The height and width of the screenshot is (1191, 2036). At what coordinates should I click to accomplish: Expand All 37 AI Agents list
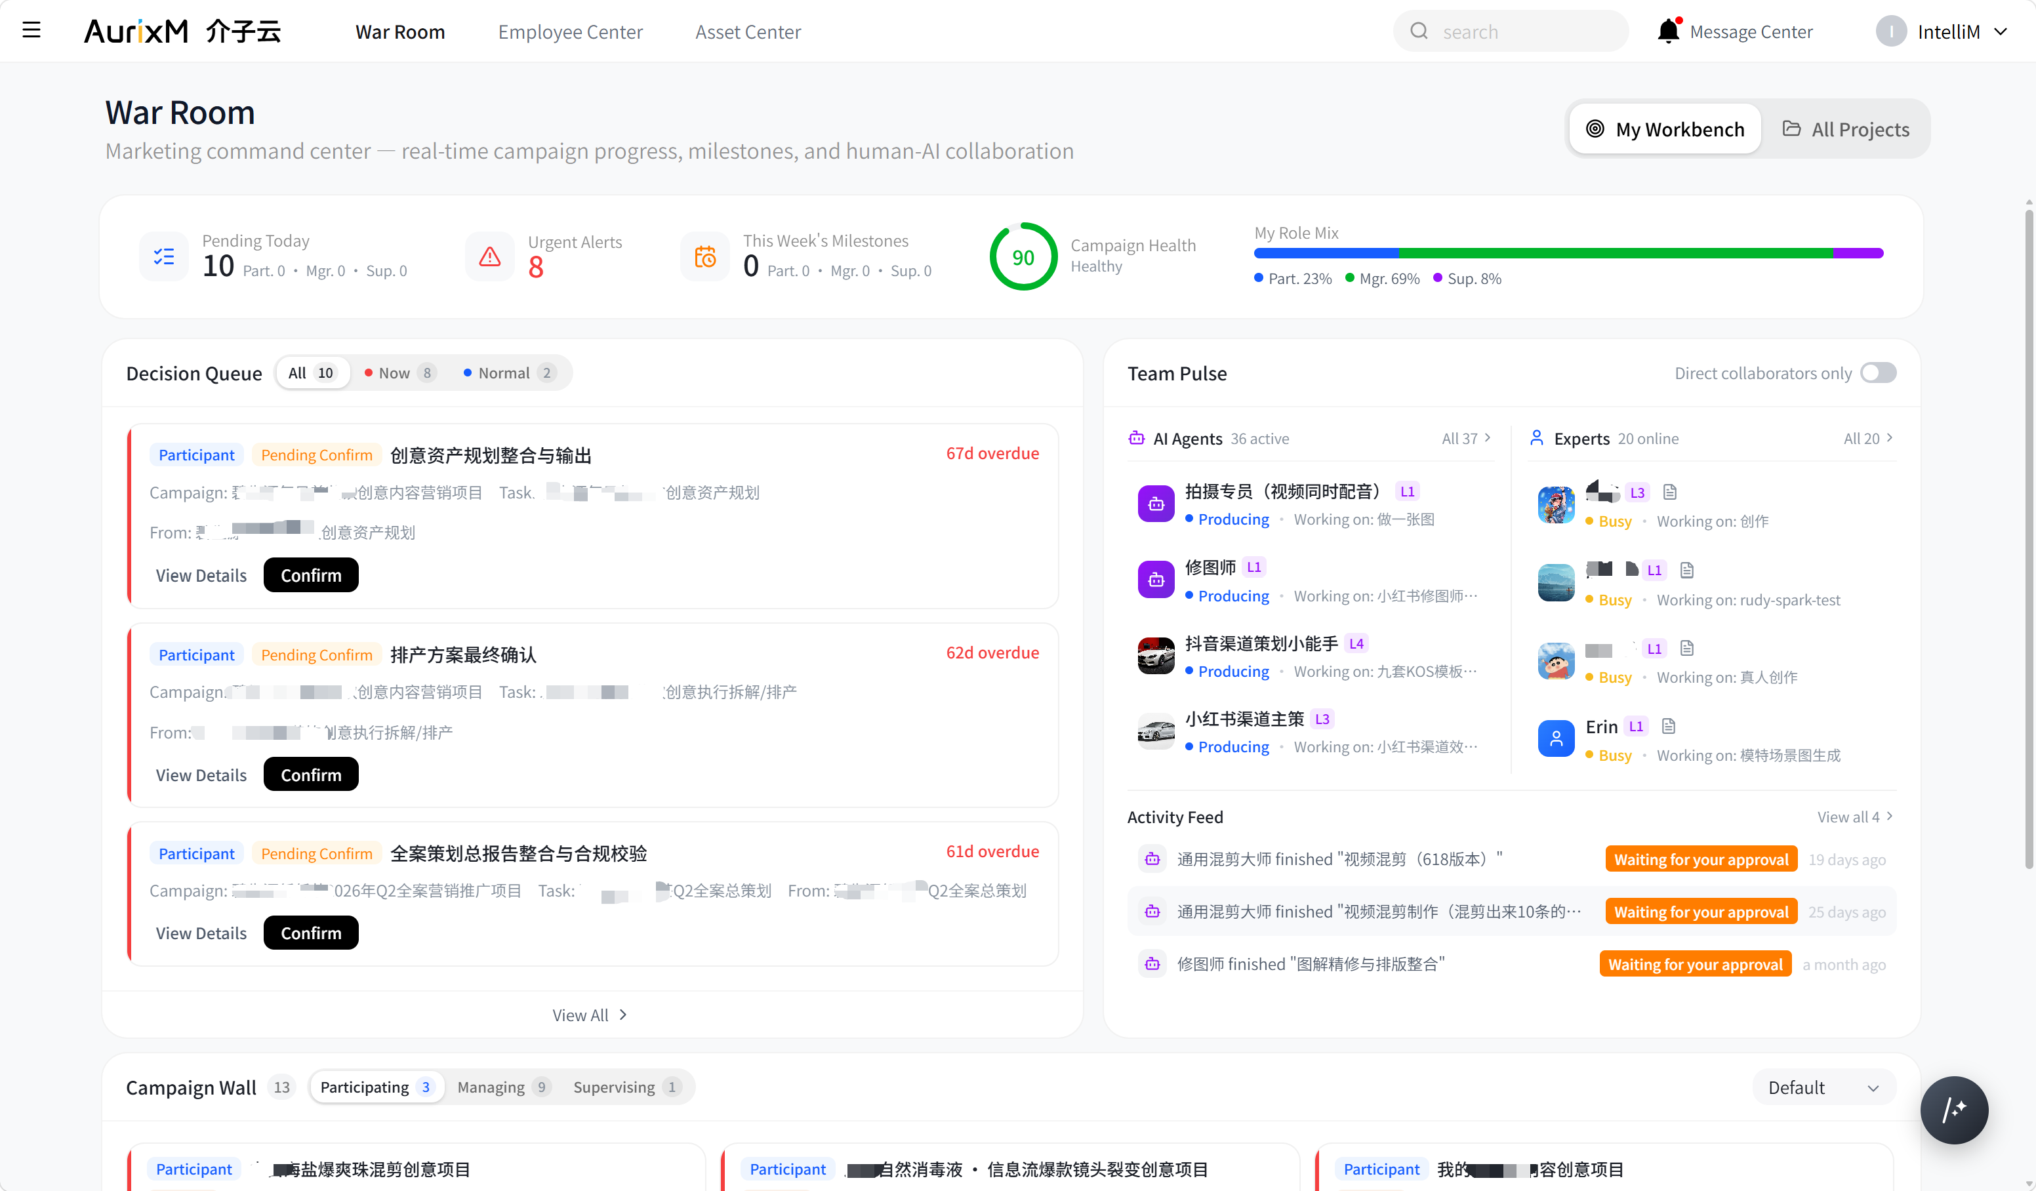click(x=1467, y=438)
